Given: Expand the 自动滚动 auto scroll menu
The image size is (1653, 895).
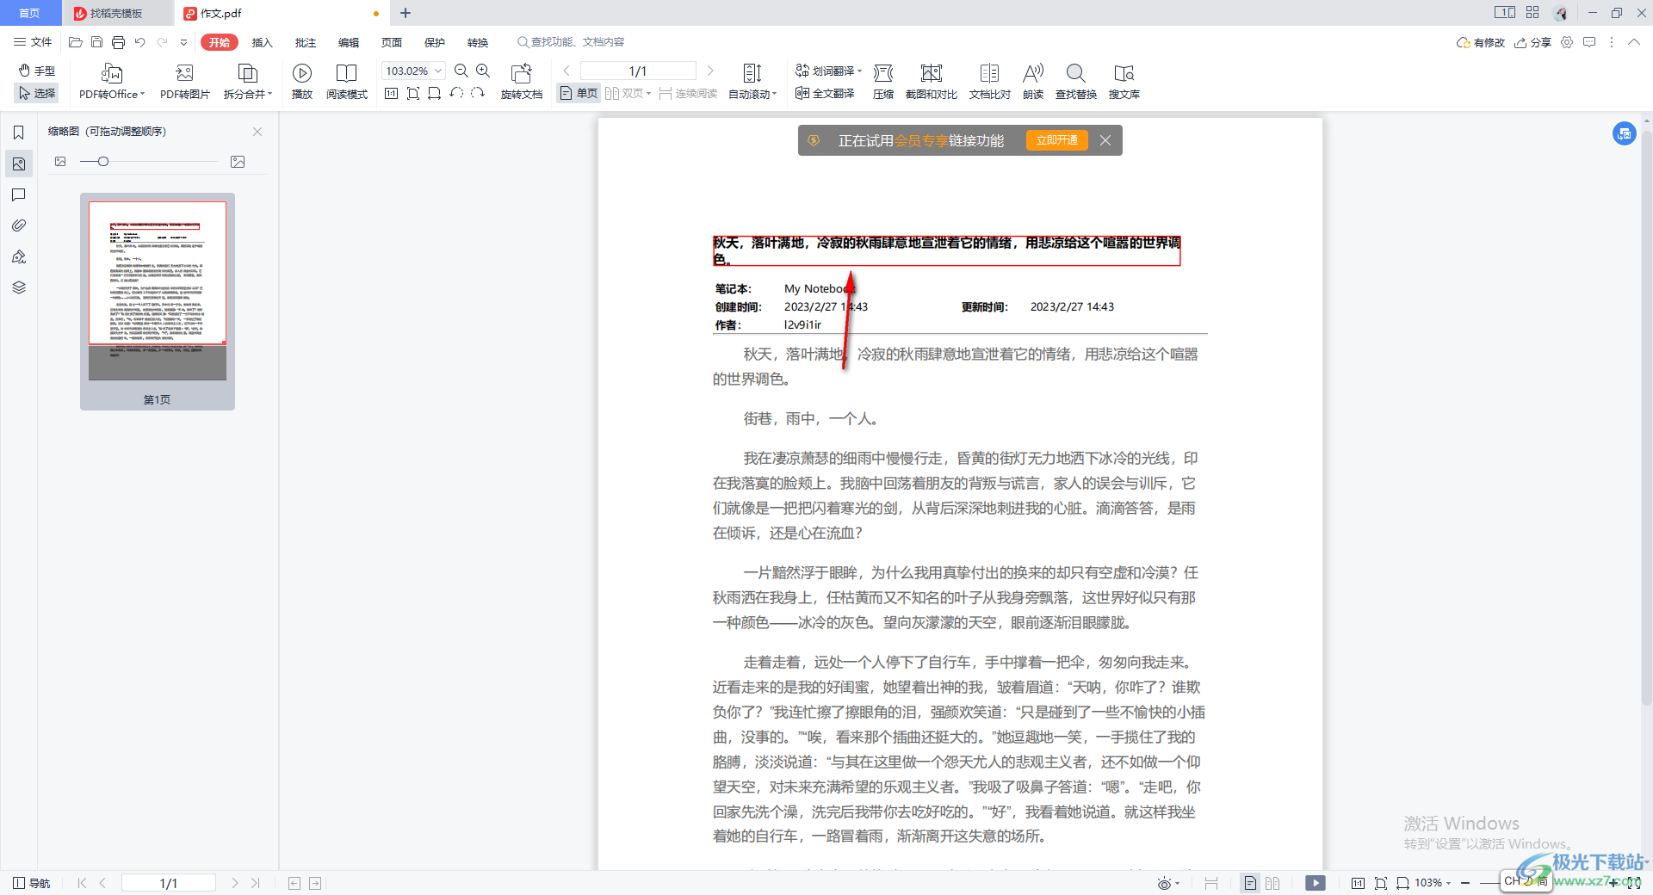Looking at the screenshot, I should pos(752,82).
